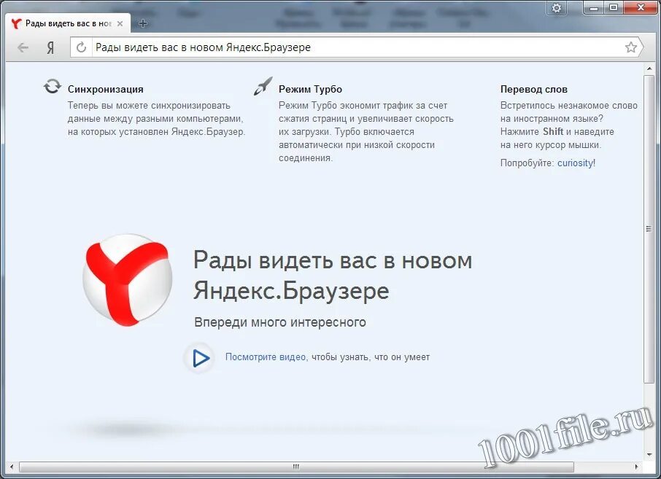Click the 'Режим Турбо' heading
This screenshot has height=479, width=661.
click(x=310, y=90)
